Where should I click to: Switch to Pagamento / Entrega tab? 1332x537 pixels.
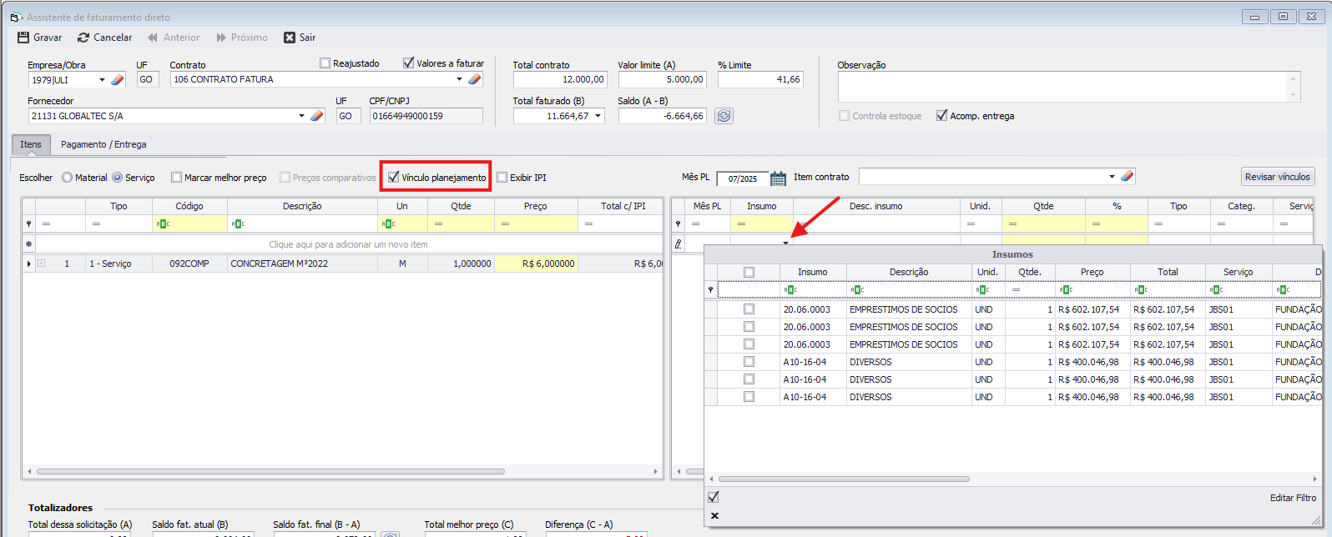103,144
